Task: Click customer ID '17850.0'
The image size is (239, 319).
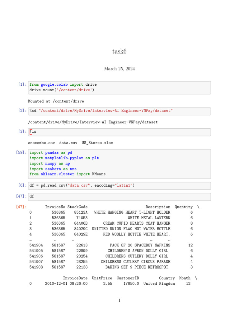Action: pyautogui.click(x=131, y=283)
